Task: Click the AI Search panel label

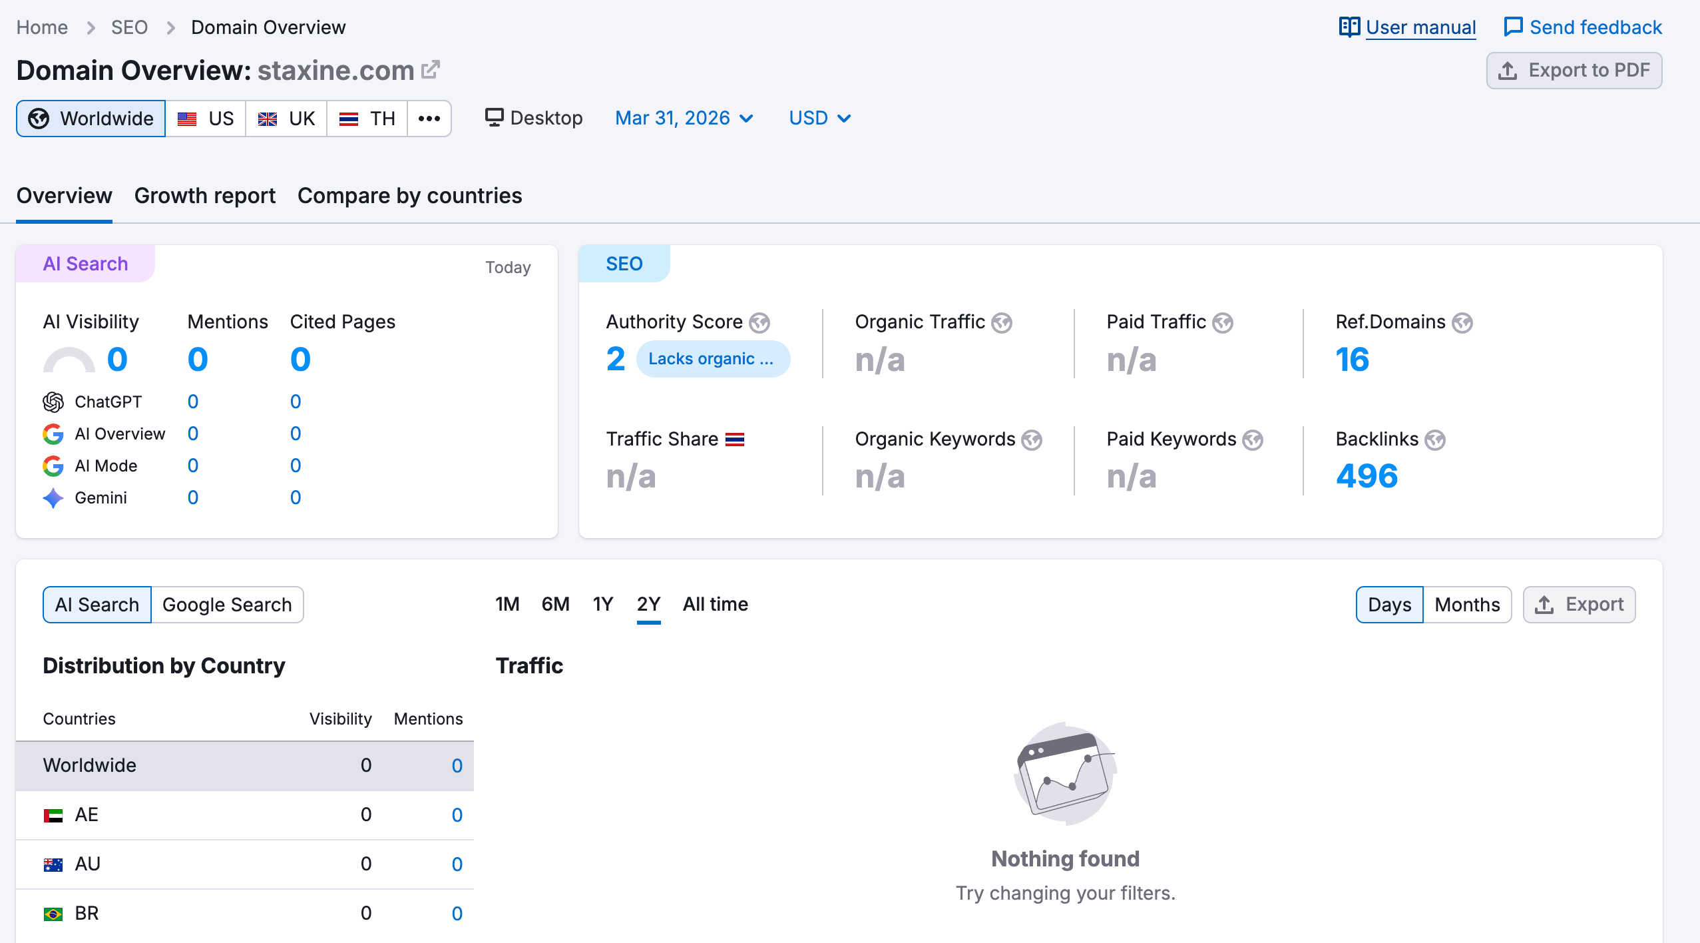Action: (x=86, y=264)
